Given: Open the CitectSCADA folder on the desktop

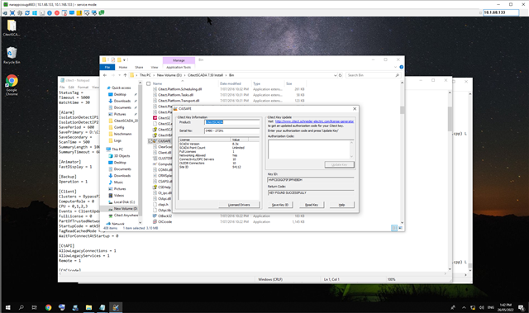Looking at the screenshot, I should click(12, 27).
